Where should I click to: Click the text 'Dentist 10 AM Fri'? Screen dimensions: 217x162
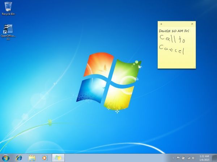(x=174, y=31)
